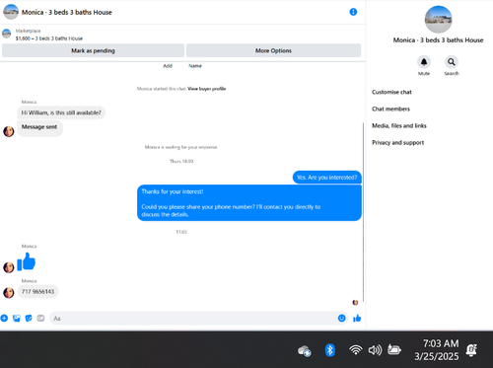Click the seen-receipt avatar below the messages
Image resolution: width=493 pixels, height=368 pixels.
(355, 302)
